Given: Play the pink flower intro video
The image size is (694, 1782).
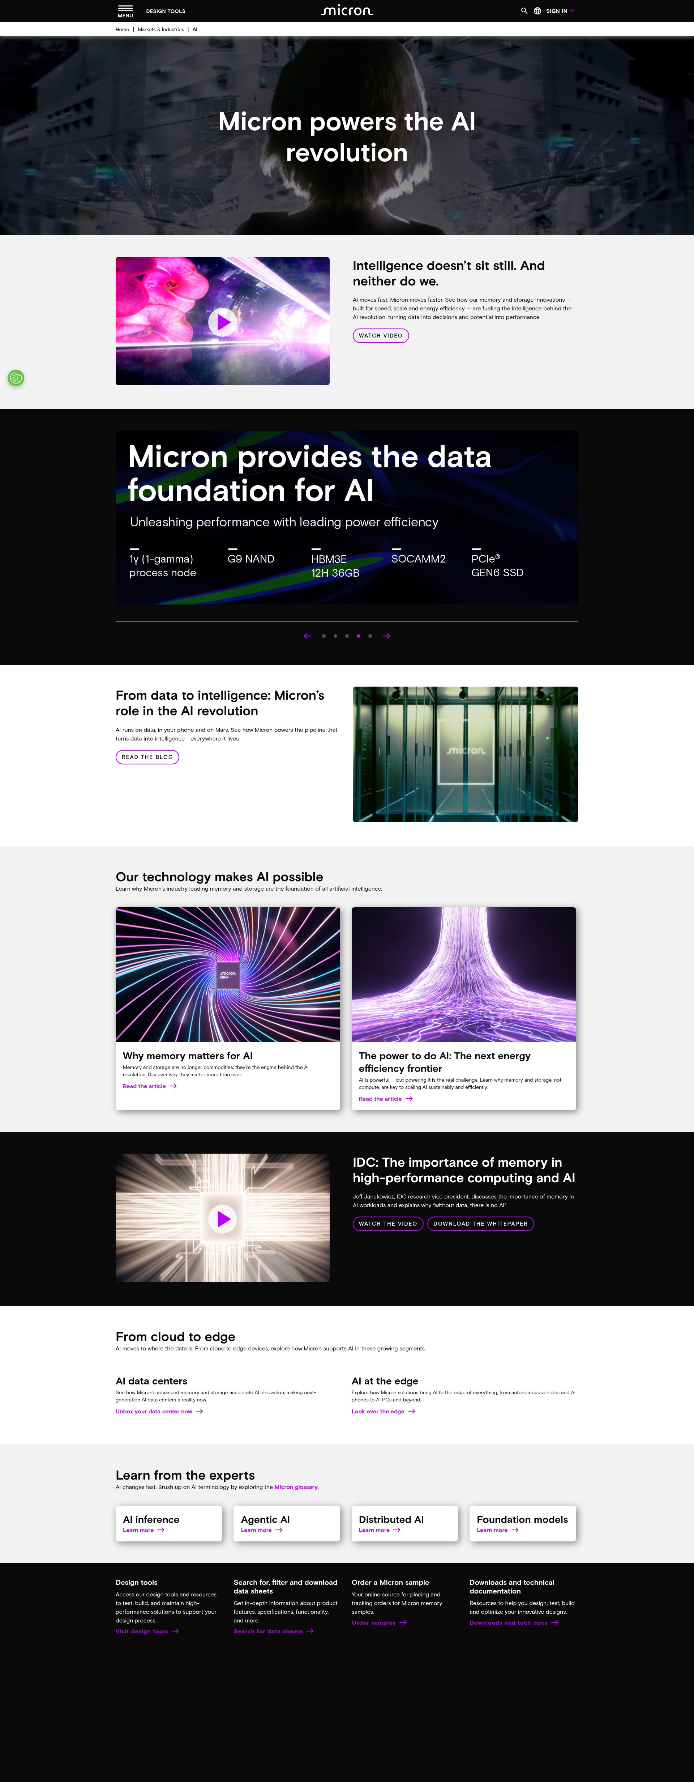Looking at the screenshot, I should [223, 322].
